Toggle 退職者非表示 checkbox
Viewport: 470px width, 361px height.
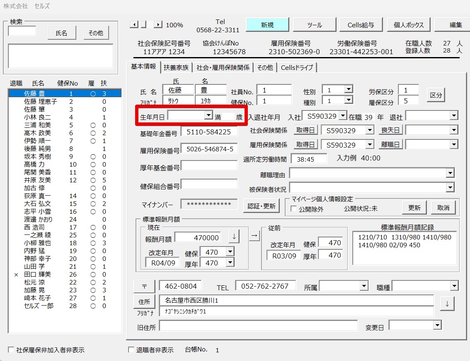[131, 349]
